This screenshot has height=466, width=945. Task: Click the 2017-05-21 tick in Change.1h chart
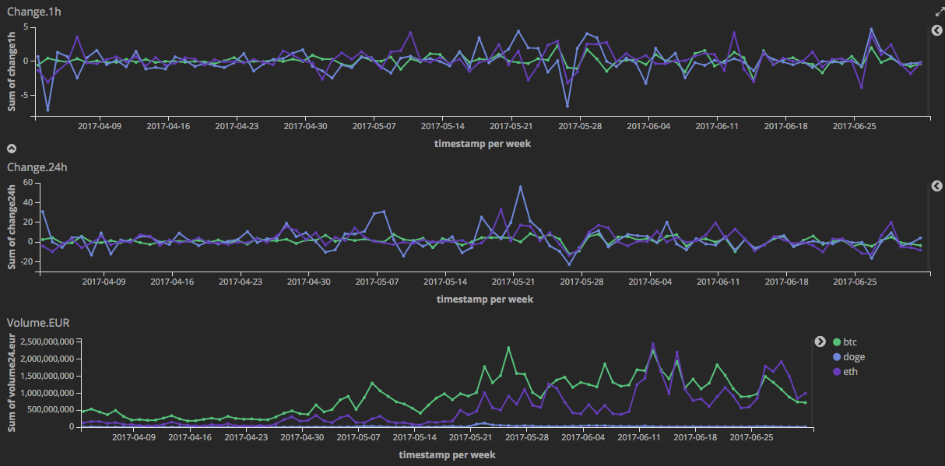coord(511,125)
